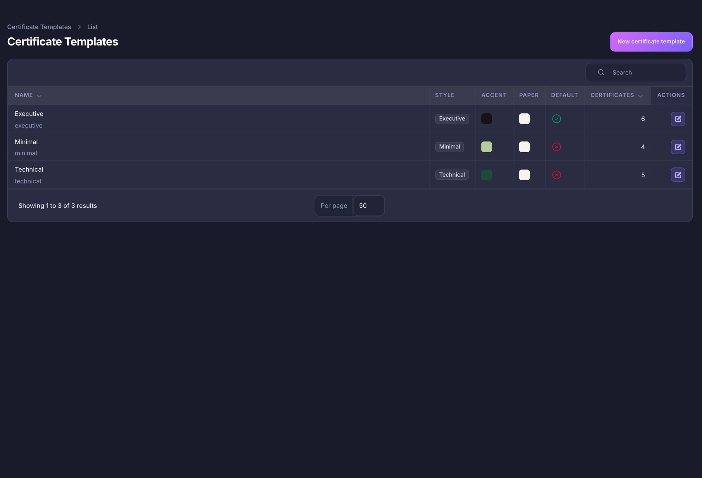
Task: Click the dark green accent swatch for Technical
Action: [x=486, y=175]
